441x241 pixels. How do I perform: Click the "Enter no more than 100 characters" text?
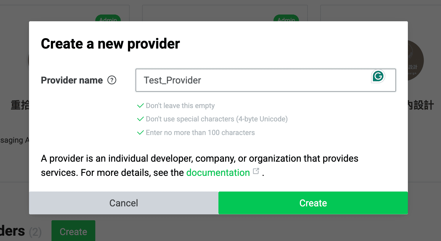pyautogui.click(x=200, y=133)
